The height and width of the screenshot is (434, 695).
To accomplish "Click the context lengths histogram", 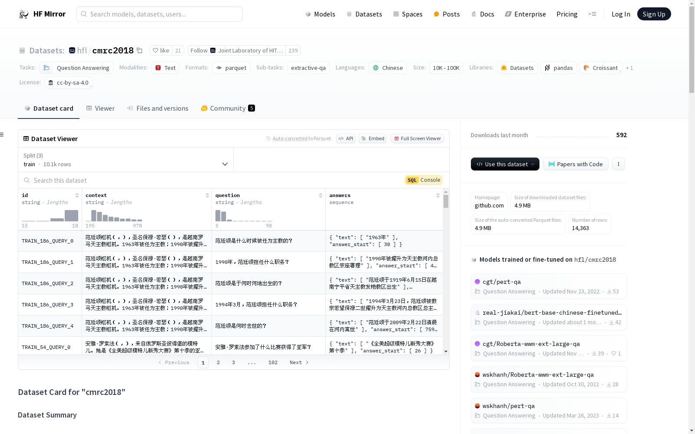I will [x=114, y=216].
